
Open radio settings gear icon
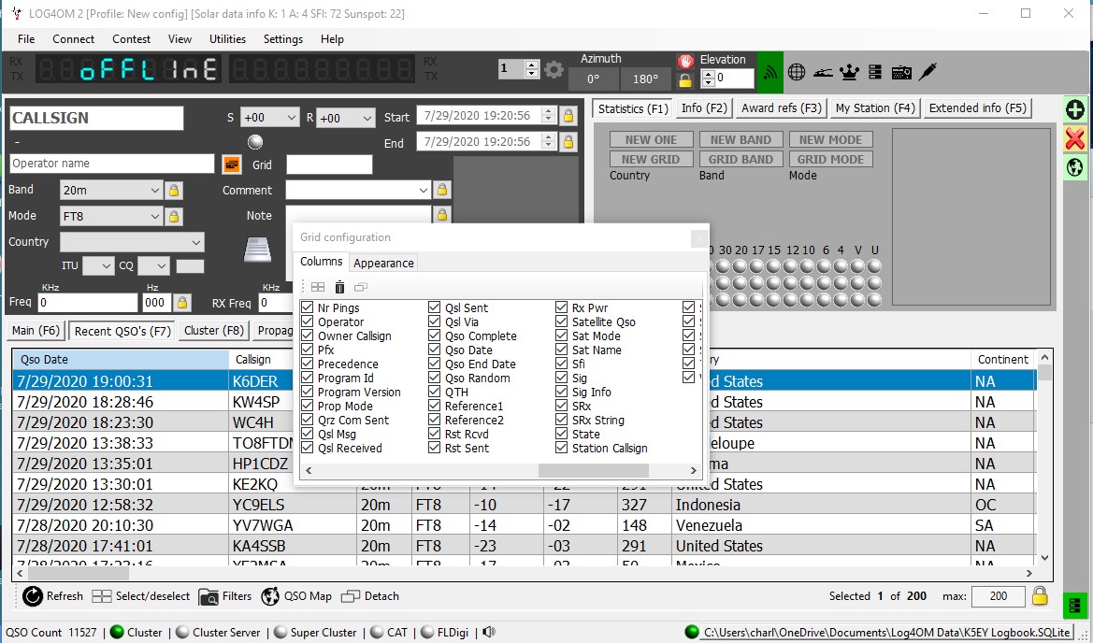pos(554,70)
